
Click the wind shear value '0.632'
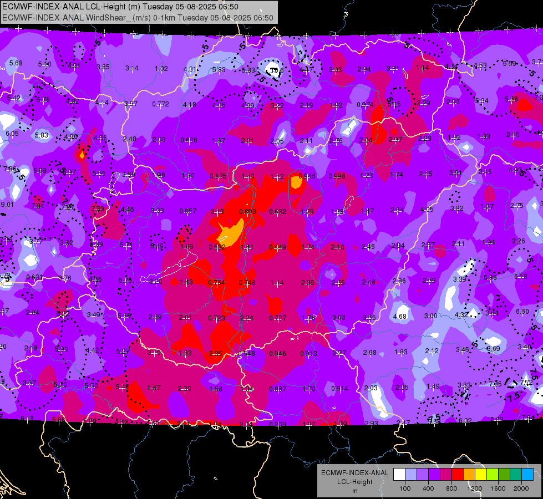[277, 211]
